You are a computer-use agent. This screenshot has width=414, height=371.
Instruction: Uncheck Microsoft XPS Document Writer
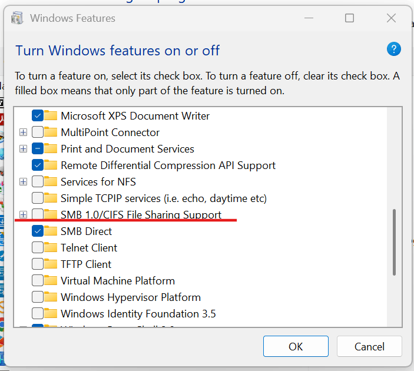point(38,115)
